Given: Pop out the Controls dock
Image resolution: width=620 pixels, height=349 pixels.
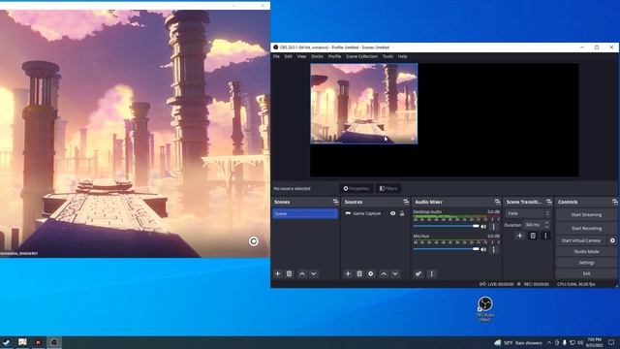Looking at the screenshot, I should tap(614, 202).
